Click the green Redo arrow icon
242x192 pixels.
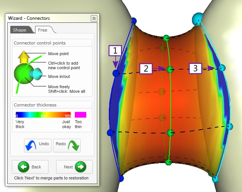(x=74, y=145)
